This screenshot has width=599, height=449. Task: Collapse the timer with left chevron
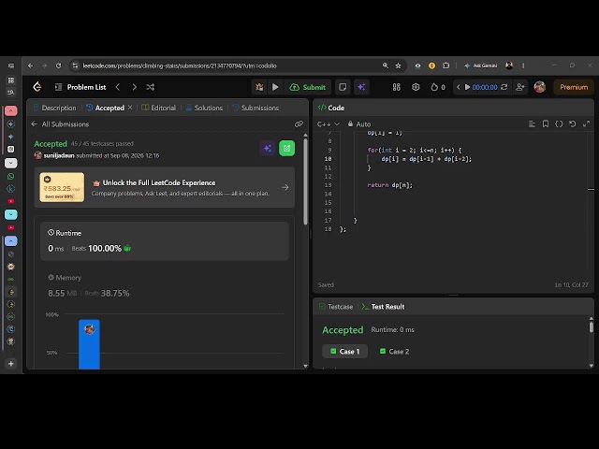[x=459, y=87]
